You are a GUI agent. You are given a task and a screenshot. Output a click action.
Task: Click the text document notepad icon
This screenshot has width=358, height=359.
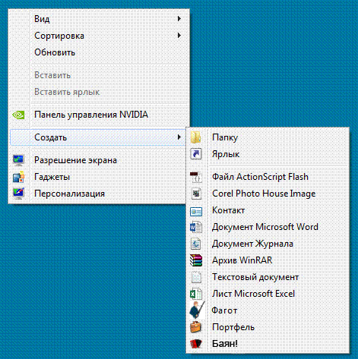196,277
